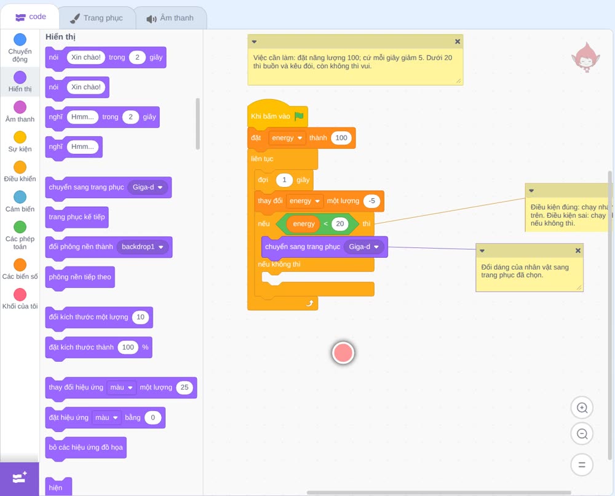
Task: Open the Cảm biến block category
Action: coord(20,201)
